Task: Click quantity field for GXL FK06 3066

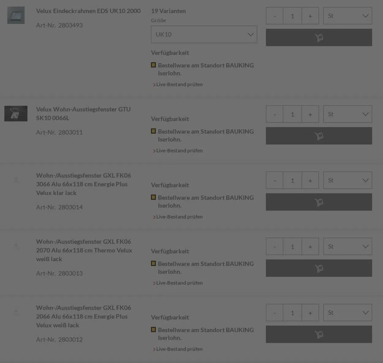Action: pyautogui.click(x=292, y=180)
